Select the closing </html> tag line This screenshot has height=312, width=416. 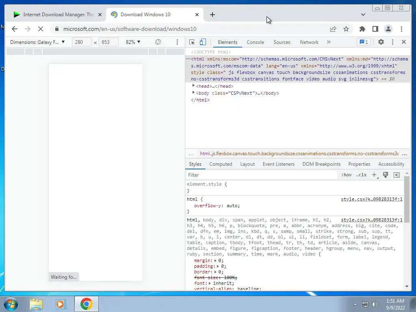[x=200, y=100]
